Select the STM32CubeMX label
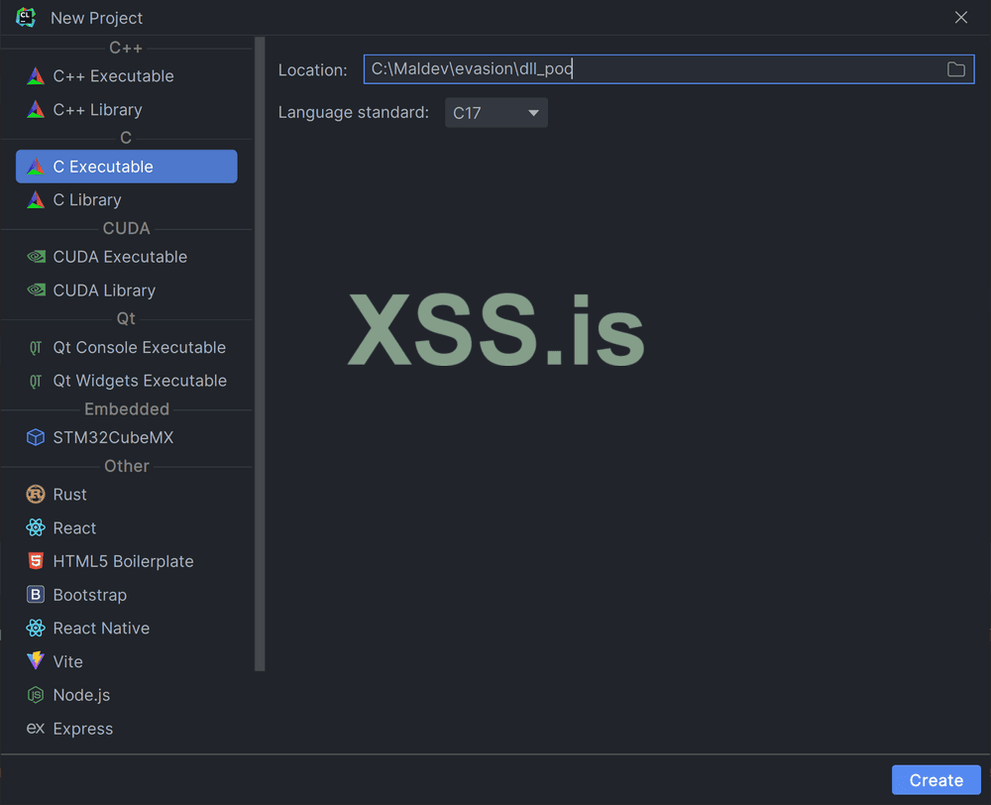The width and height of the screenshot is (991, 805). point(114,438)
